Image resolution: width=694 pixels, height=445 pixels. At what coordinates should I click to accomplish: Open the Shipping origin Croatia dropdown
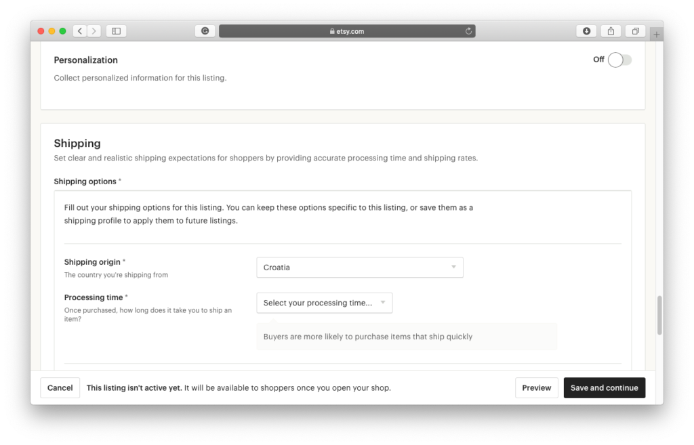(x=360, y=268)
